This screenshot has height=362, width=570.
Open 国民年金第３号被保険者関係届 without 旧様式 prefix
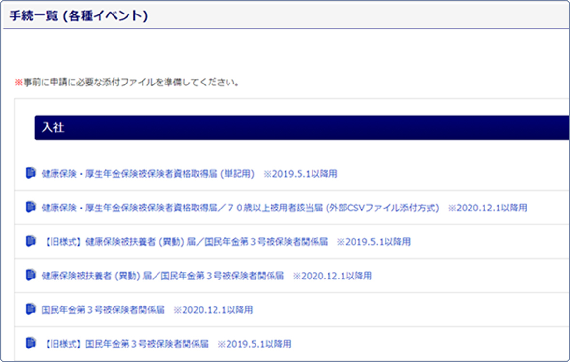click(103, 310)
